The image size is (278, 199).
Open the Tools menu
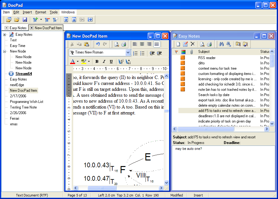[x=54, y=12]
